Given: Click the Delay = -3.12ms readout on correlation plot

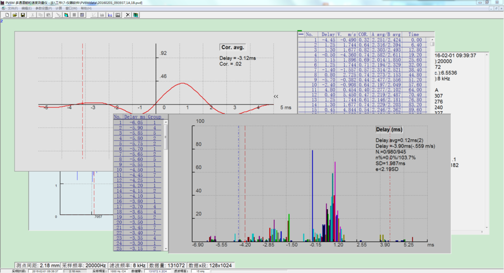Looking at the screenshot, I should (x=238, y=58).
